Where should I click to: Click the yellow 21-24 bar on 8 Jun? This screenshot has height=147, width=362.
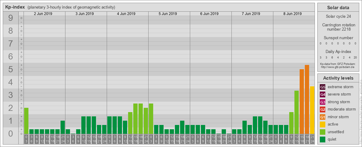312,110
